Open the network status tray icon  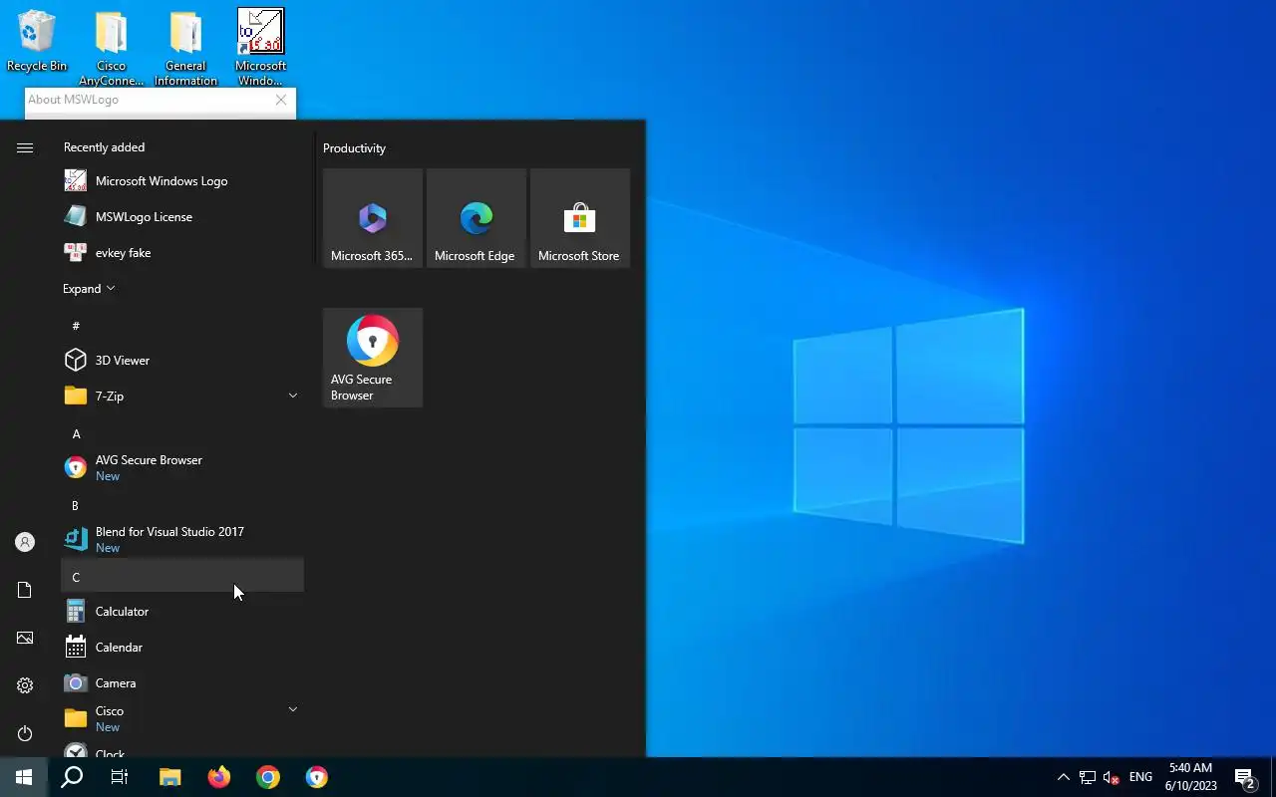(x=1088, y=777)
